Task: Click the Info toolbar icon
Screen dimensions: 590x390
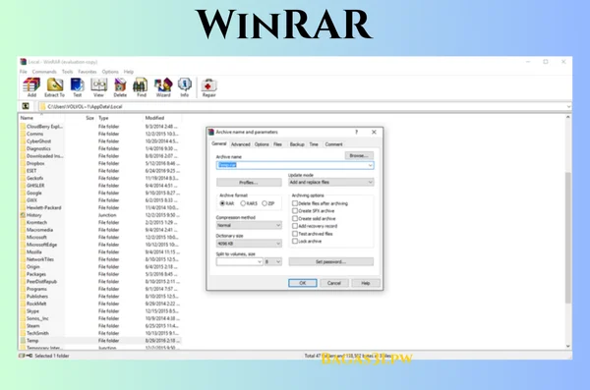Action: 185,85
